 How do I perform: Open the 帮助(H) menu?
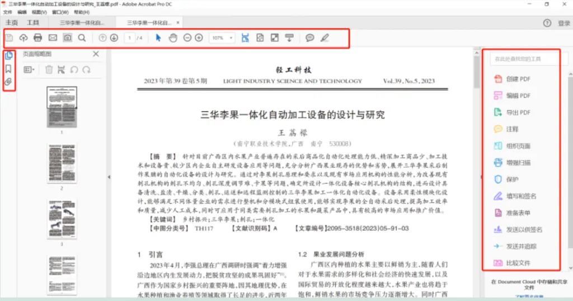click(x=82, y=12)
